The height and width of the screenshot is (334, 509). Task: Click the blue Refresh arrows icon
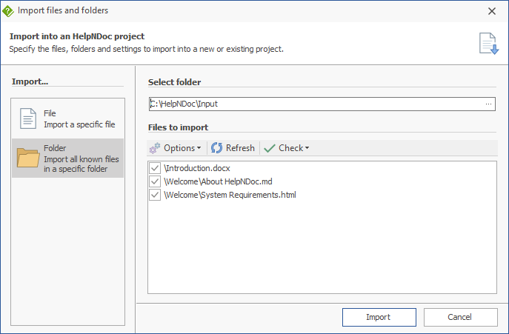point(216,148)
